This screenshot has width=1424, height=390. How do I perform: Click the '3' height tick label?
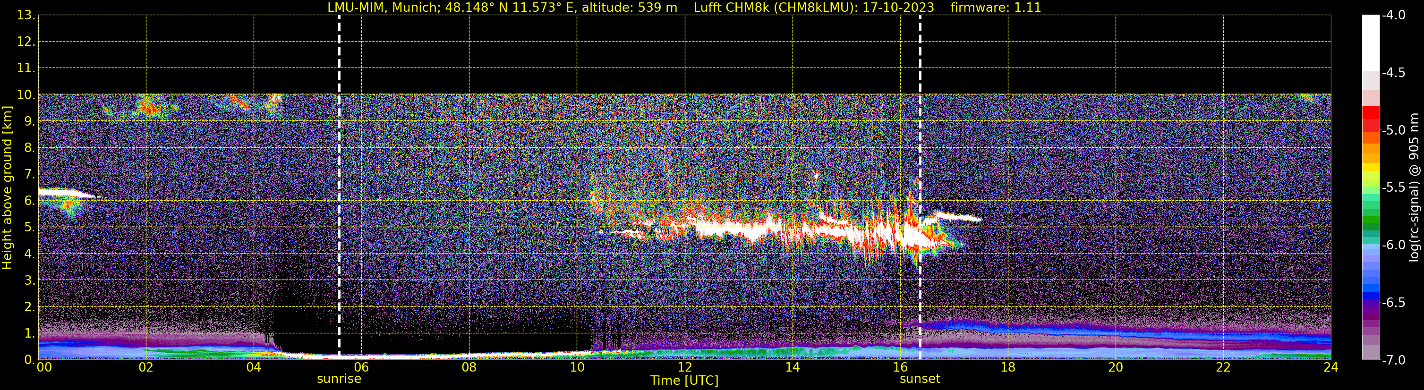29,280
